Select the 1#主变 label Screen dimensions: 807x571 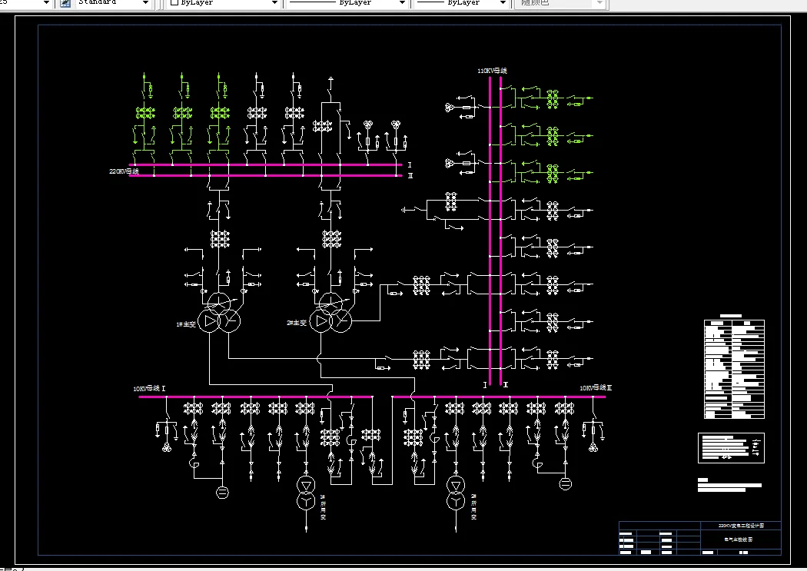[x=186, y=324]
